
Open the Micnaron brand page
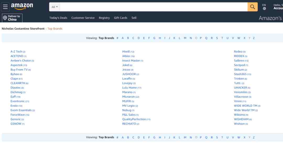click(x=128, y=97)
